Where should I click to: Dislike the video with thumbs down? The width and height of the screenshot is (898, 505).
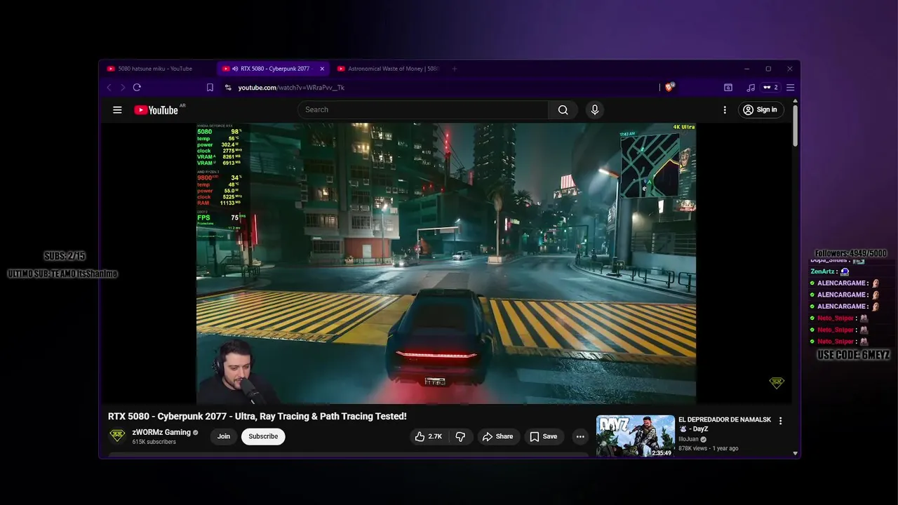coord(460,436)
